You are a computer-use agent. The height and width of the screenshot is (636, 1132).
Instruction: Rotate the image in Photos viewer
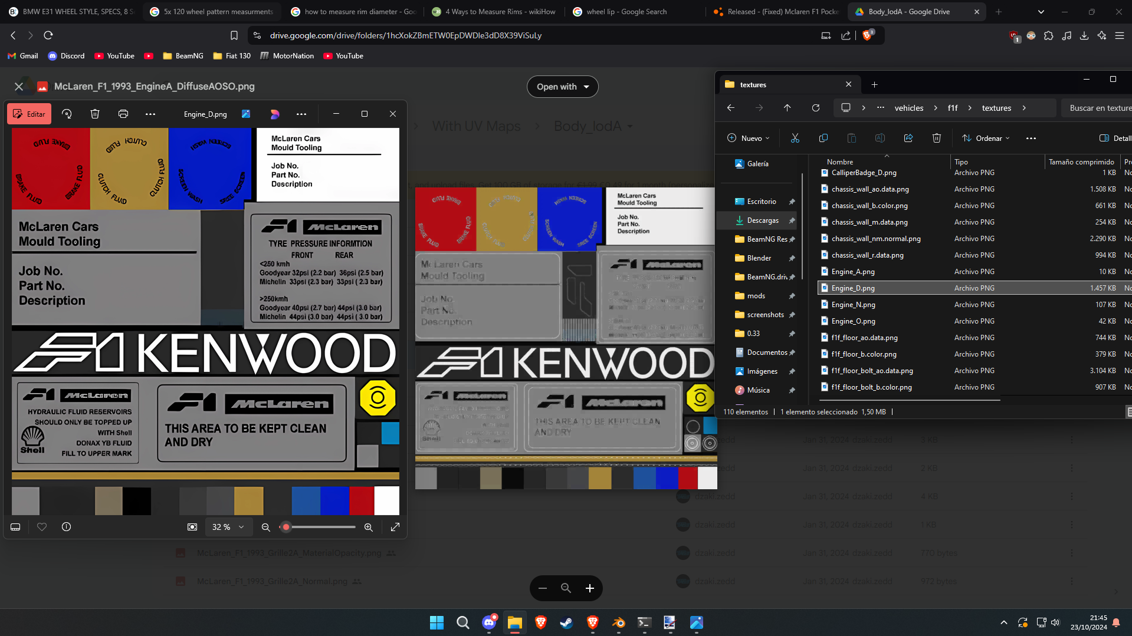67,114
